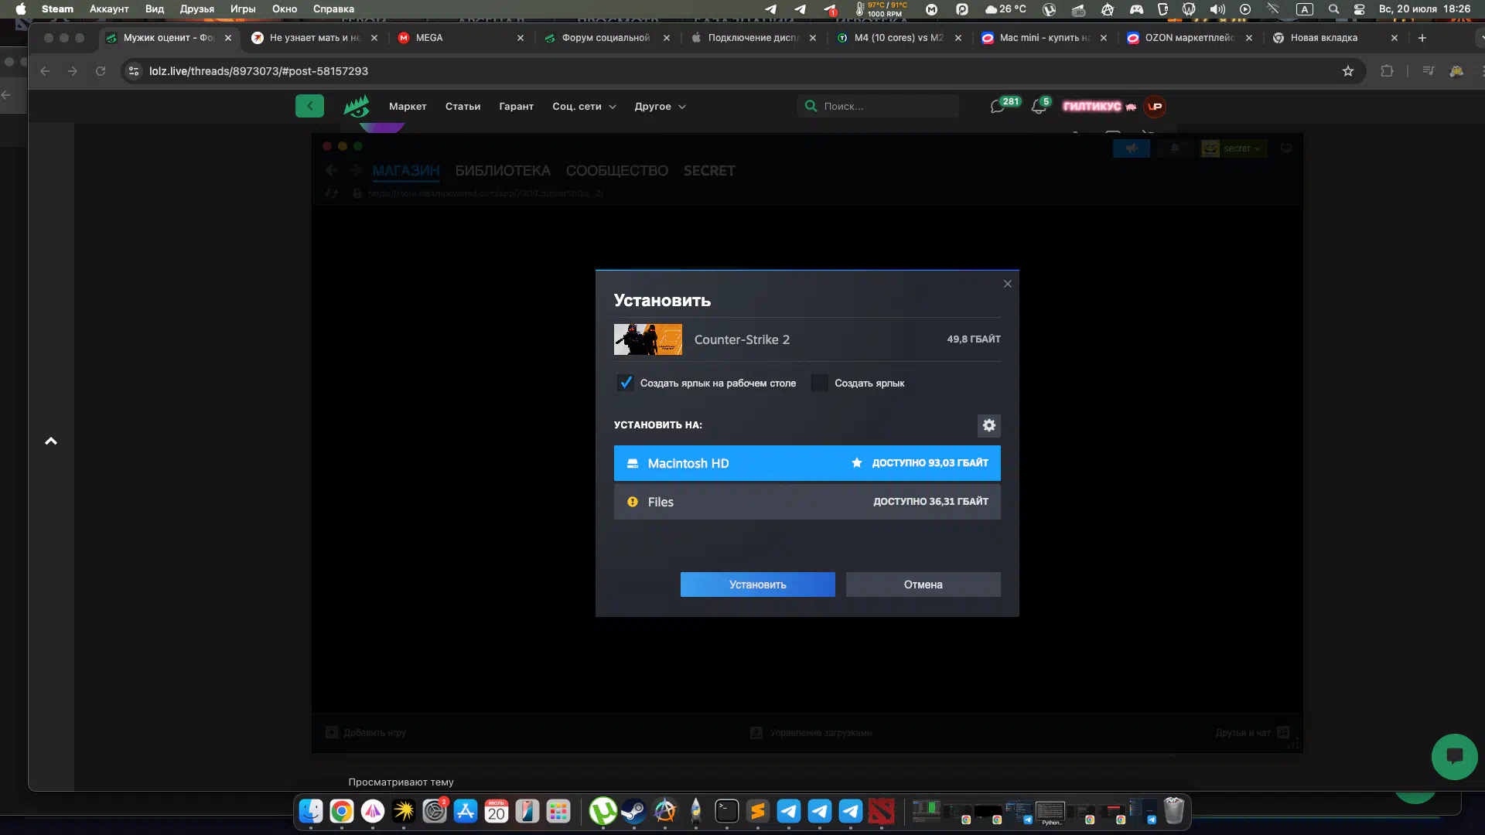
Task: Open install folder settings gear
Action: coord(988,425)
